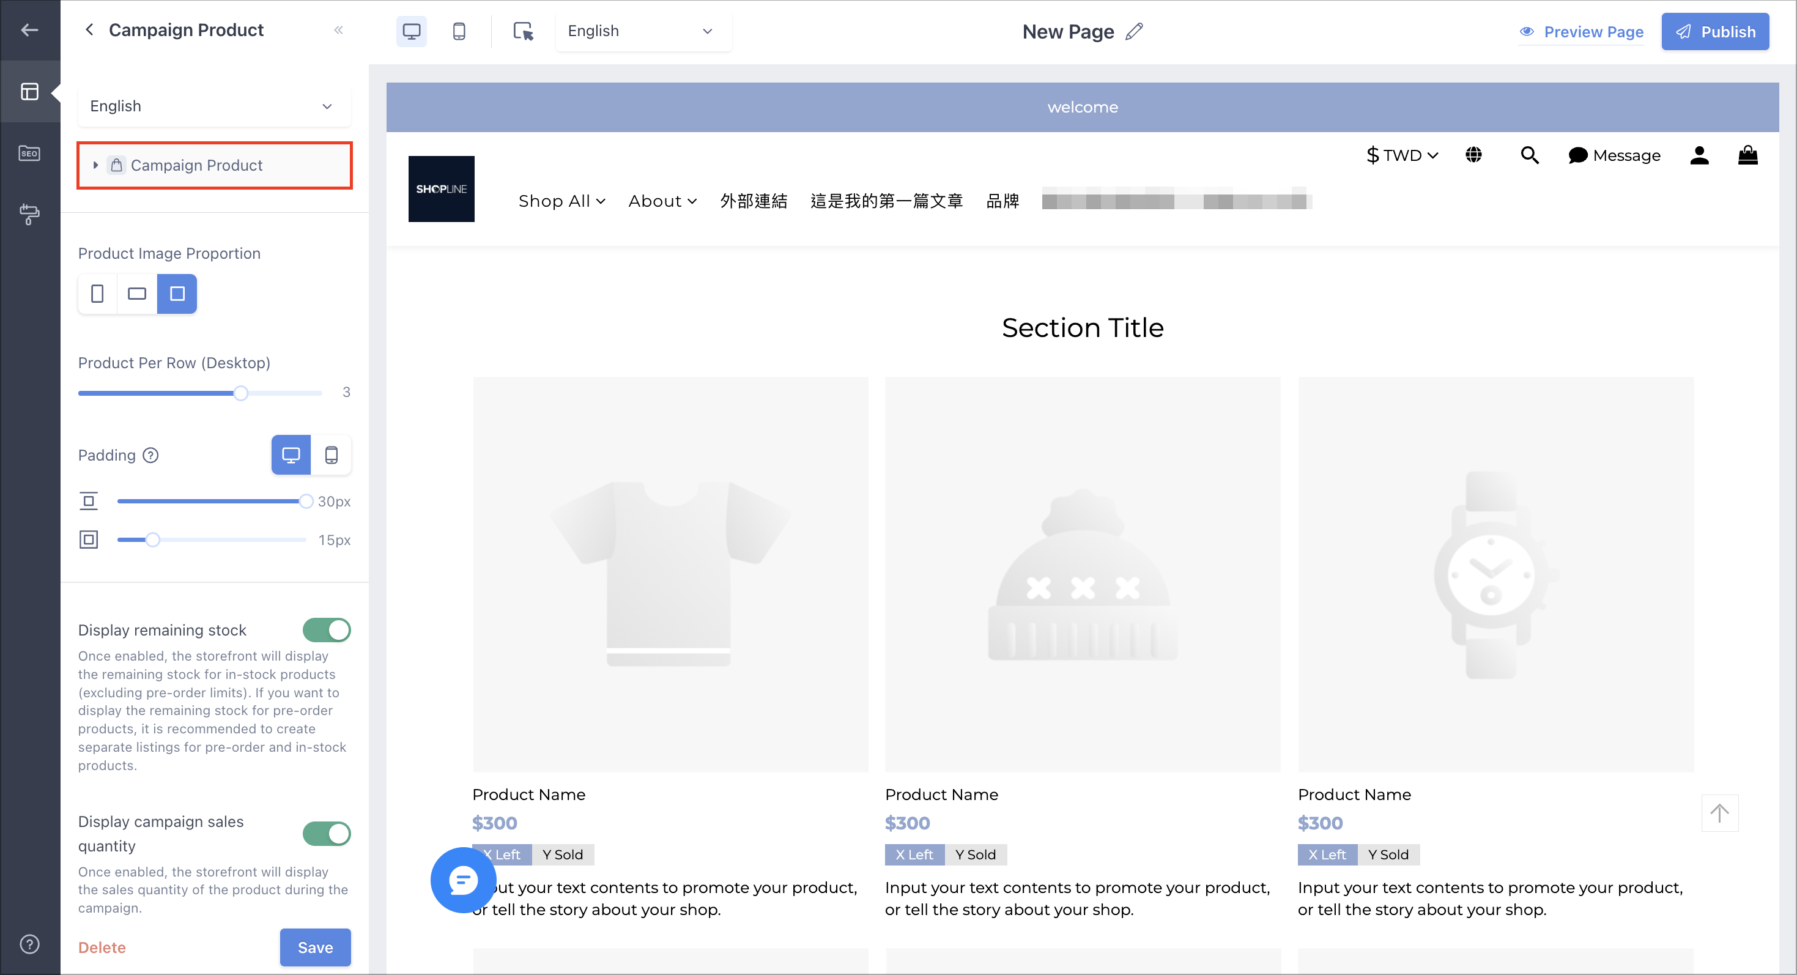Open the Padding help tooltip icon
The image size is (1797, 975).
(150, 456)
